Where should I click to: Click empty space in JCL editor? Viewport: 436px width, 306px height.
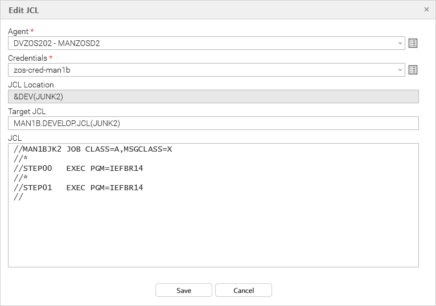coord(213,238)
